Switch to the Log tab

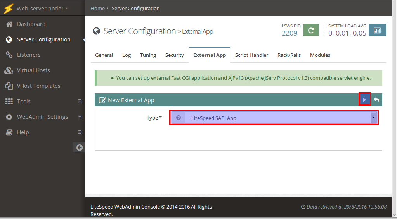[x=127, y=55]
